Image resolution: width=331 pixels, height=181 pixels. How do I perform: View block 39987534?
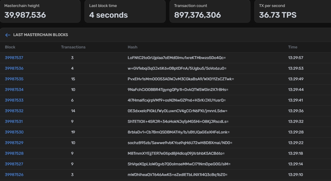(14, 90)
